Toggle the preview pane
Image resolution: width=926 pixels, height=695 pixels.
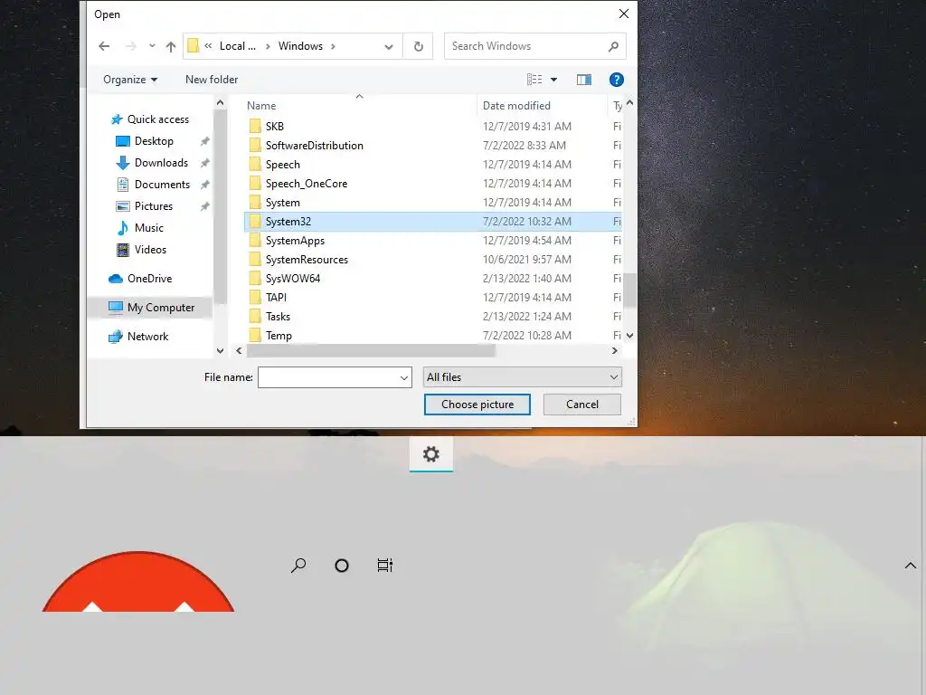(x=584, y=80)
